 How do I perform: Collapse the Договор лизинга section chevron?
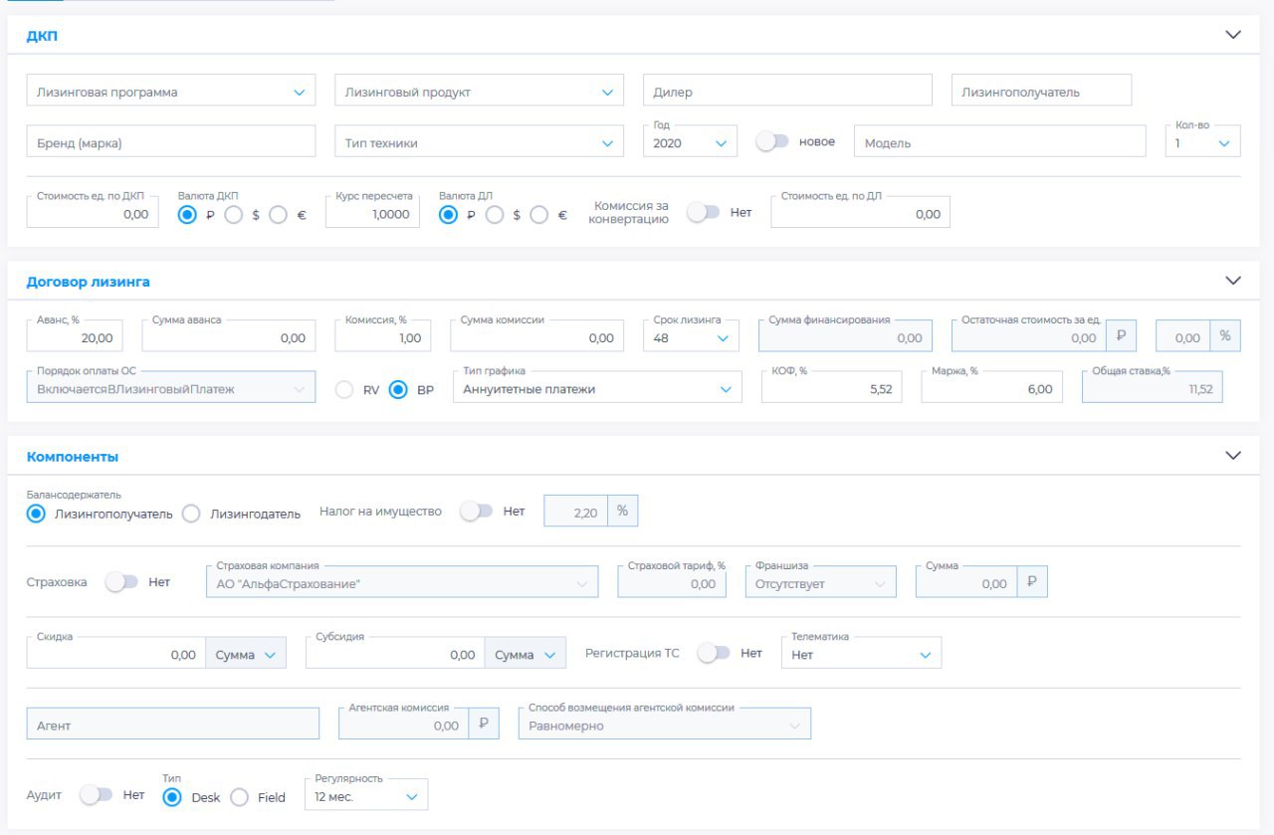[x=1233, y=281]
